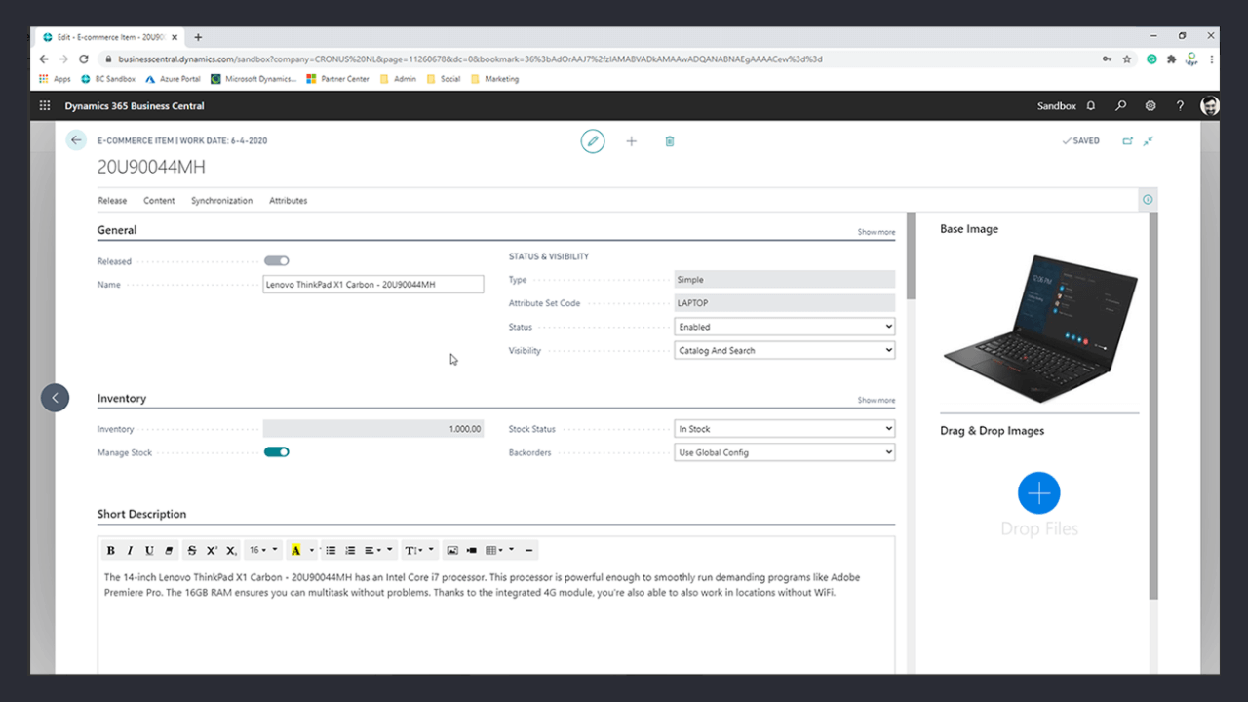
Task: Open the Partner Center bookmark
Action: (x=338, y=79)
